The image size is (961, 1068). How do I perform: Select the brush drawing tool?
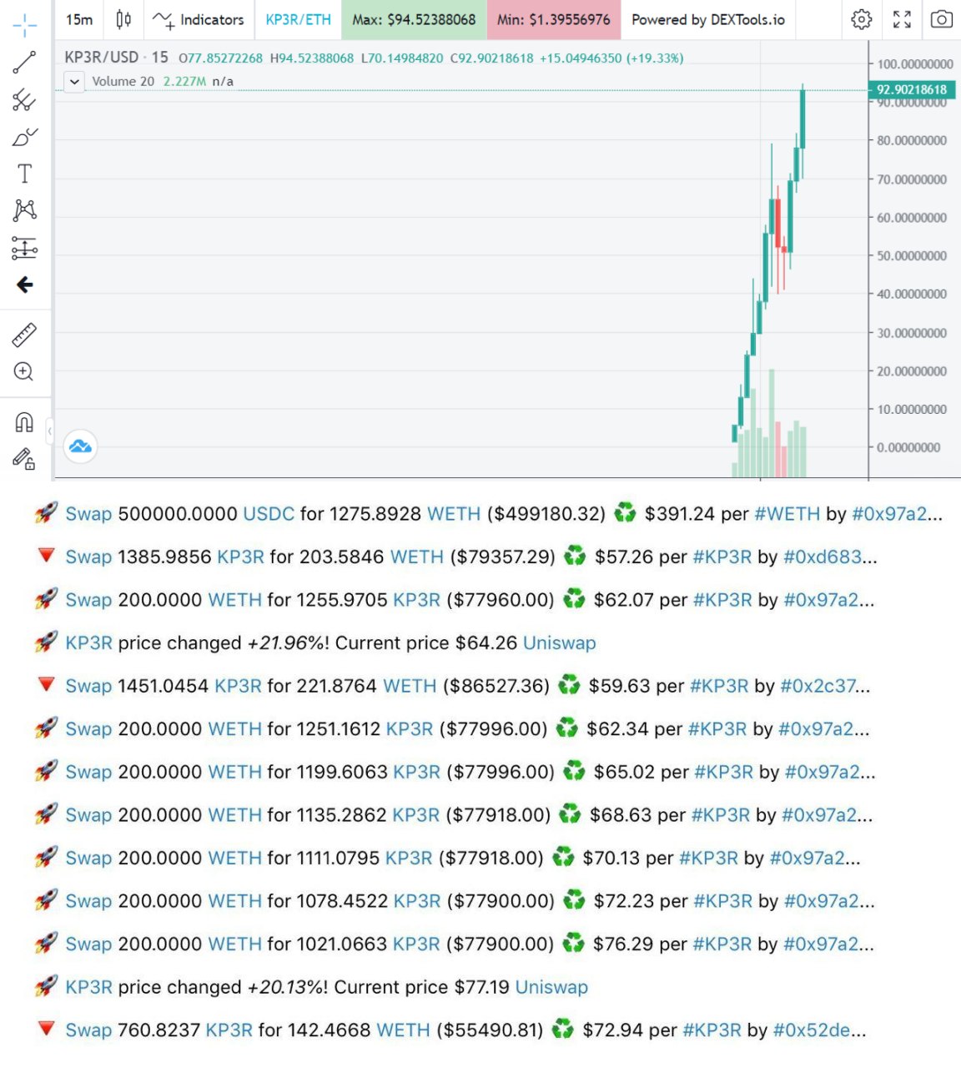pyautogui.click(x=25, y=137)
